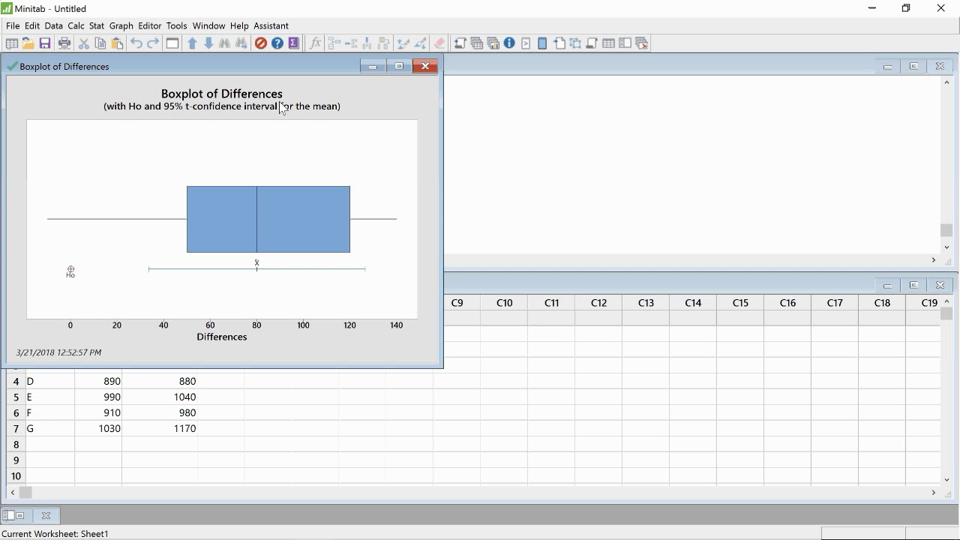Screen dimensions: 960x540
Task: Click the blue box in the boxplot
Action: pos(268,219)
